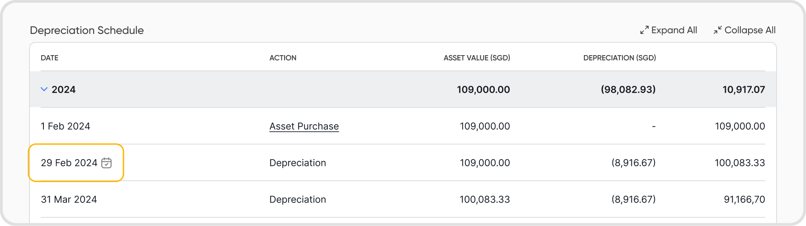
Task: Click the Depreciation Schedule heading
Action: (87, 30)
